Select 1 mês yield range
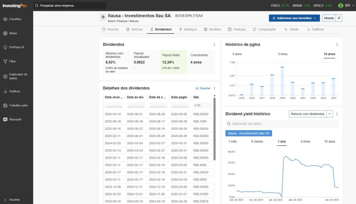The width and height of the screenshot is (356, 204). tap(233, 142)
